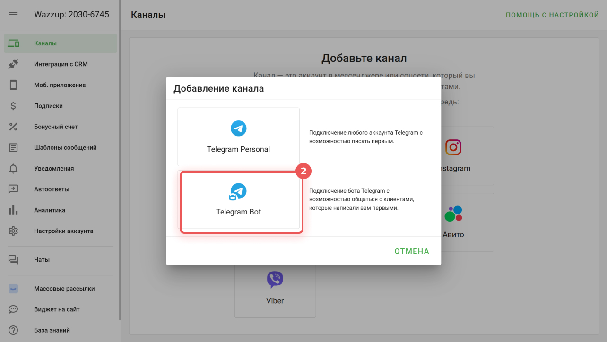Click the Каналы sidebar icon
The image size is (607, 342).
[x=13, y=43]
